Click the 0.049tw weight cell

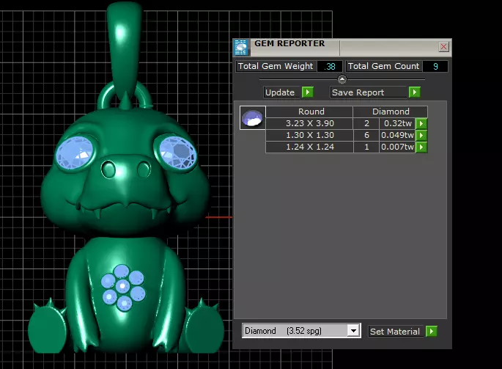(x=397, y=135)
